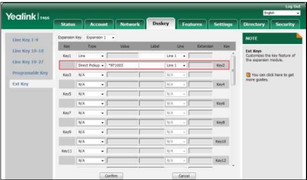Viewport: 307px width, 180px height.
Task: Click the scrollbar down arrow
Action: pos(233,166)
